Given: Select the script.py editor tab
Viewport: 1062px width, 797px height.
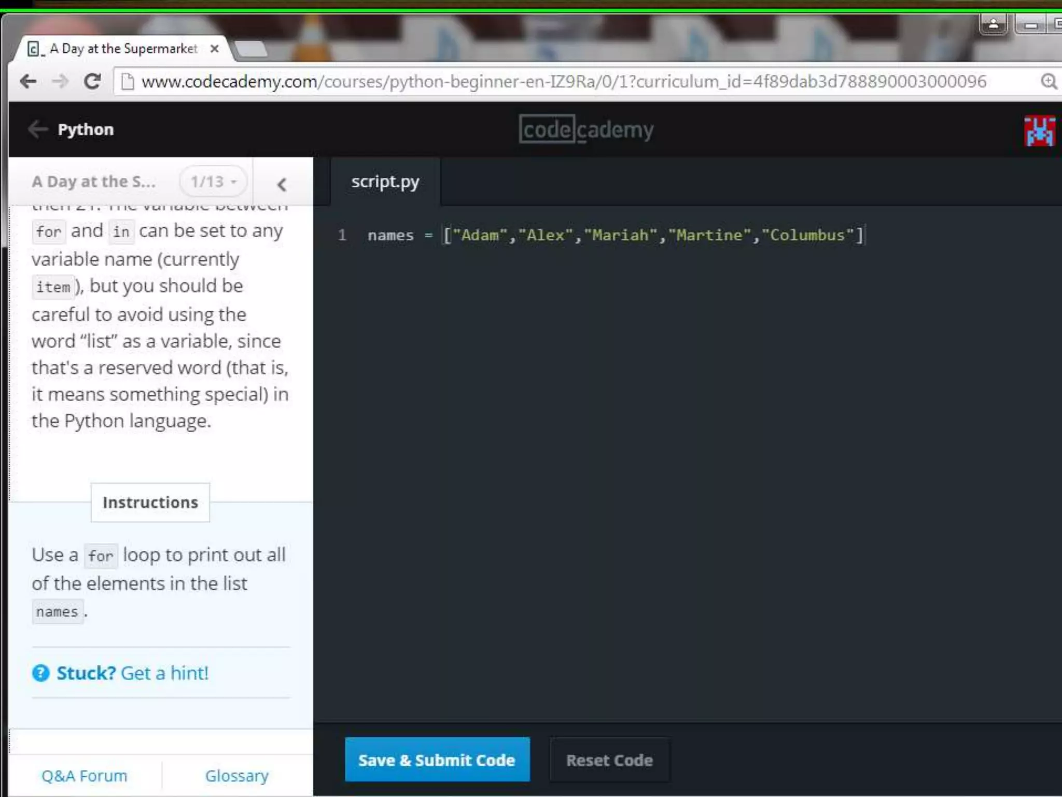Looking at the screenshot, I should point(385,182).
